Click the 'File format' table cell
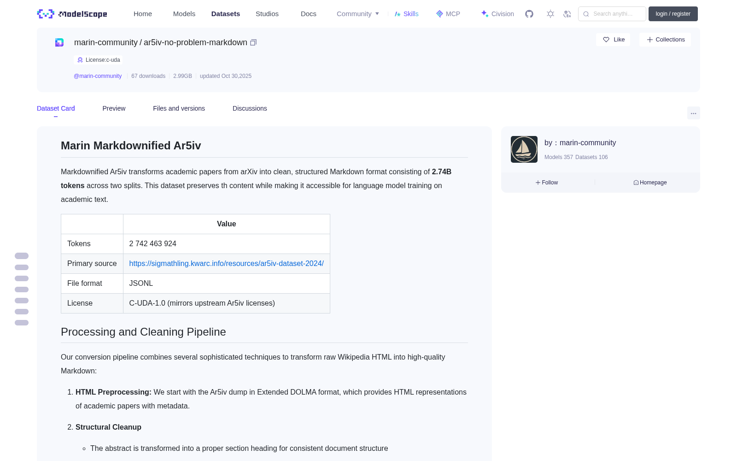This screenshot has height=461, width=737. [92, 284]
